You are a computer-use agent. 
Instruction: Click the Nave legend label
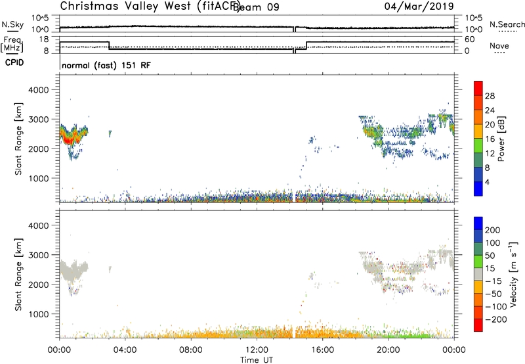(x=499, y=45)
